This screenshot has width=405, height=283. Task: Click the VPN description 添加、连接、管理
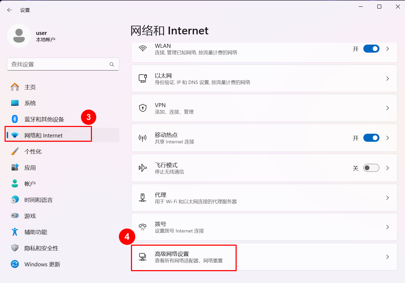point(174,112)
